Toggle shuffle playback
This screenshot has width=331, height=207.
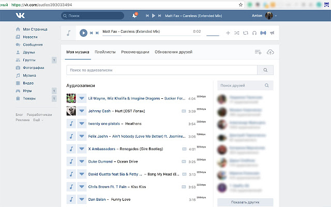237,33
